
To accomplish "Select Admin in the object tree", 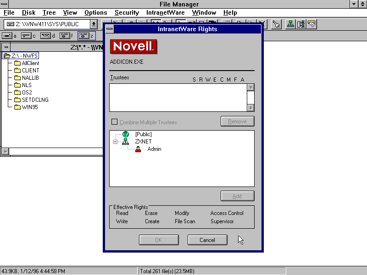I will [154, 149].
